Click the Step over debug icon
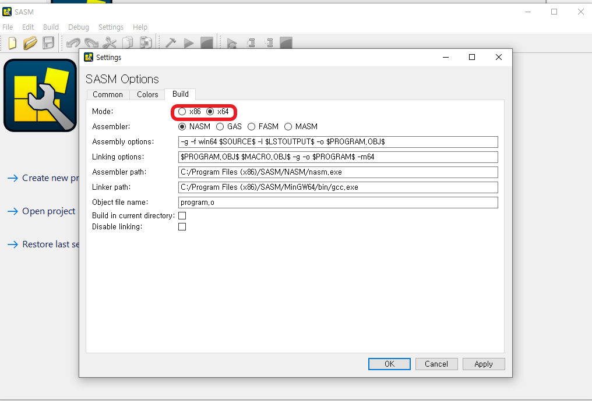Image resolution: width=592 pixels, height=401 pixels. pyautogui.click(x=251, y=43)
